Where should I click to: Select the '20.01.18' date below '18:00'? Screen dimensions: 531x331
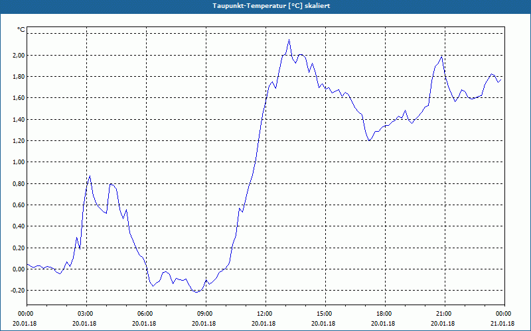(x=383, y=324)
